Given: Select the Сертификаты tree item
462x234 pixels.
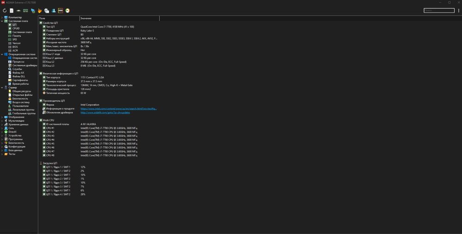Looking at the screenshot, I should coord(20,80).
